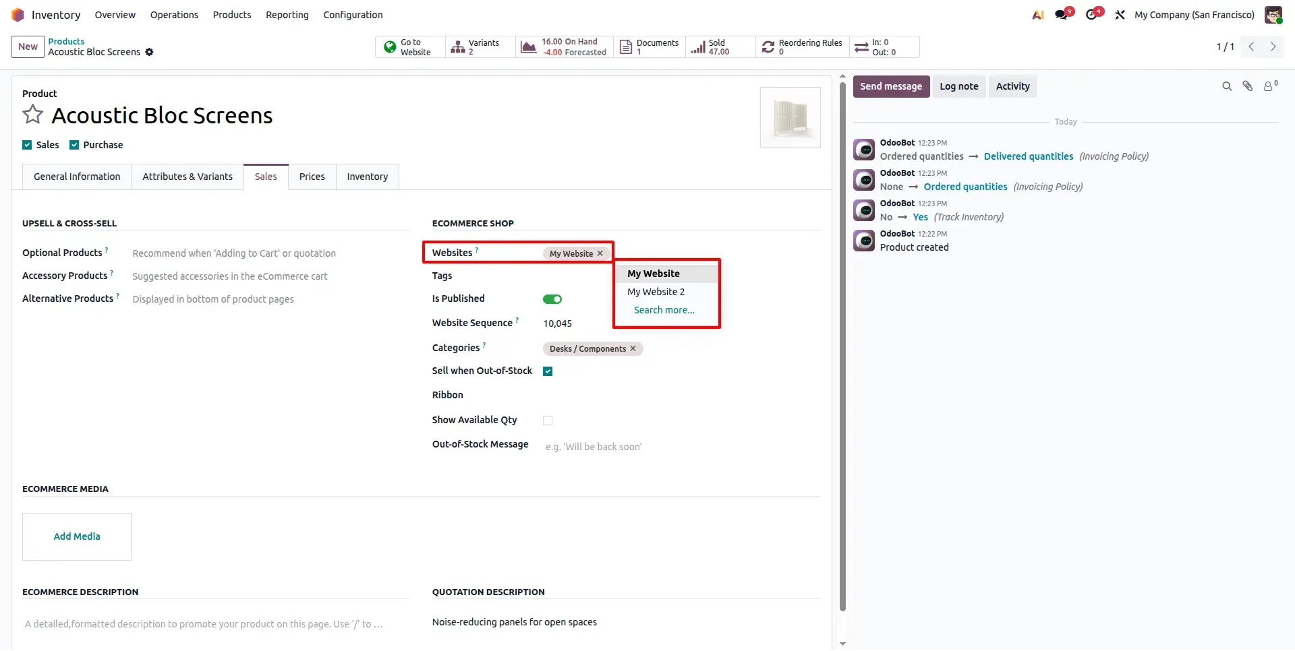Open the Reporting menu

click(287, 15)
